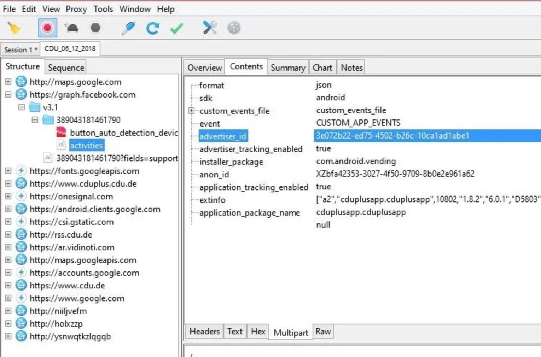Collapse the 389043181461790 folder
The image size is (541, 357).
click(x=35, y=120)
